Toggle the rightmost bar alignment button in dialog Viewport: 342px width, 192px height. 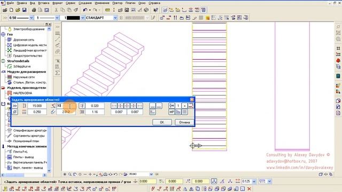(139, 106)
